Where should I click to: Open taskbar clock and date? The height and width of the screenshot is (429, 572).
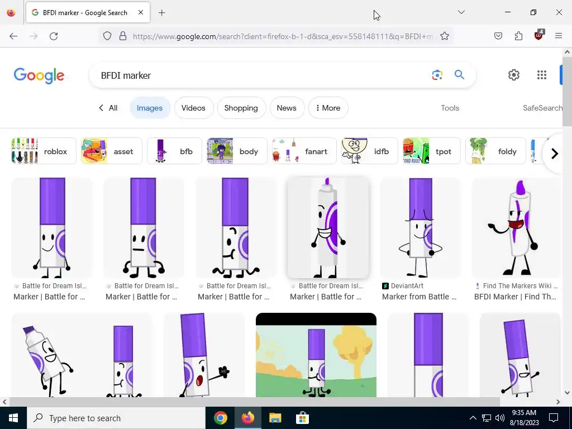tap(524, 418)
